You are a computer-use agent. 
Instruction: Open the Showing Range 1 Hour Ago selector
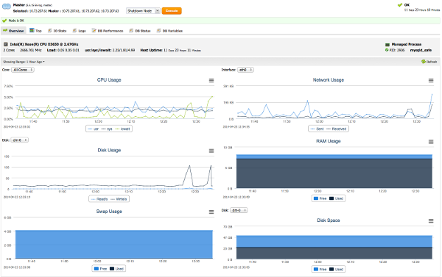[24, 62]
